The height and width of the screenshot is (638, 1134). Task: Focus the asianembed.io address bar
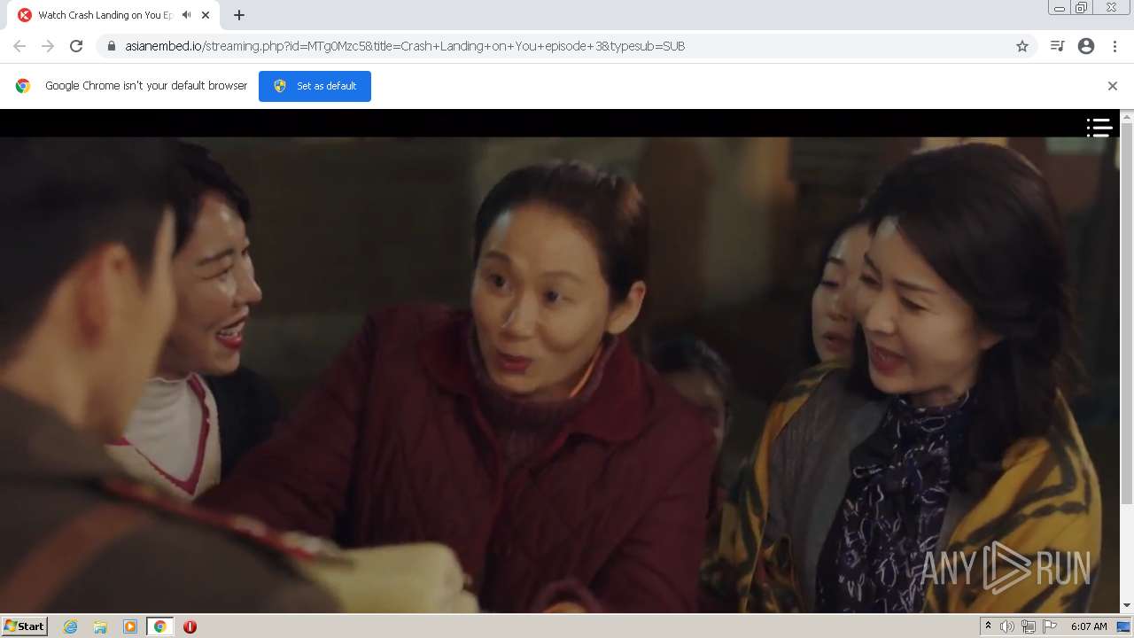point(567,46)
